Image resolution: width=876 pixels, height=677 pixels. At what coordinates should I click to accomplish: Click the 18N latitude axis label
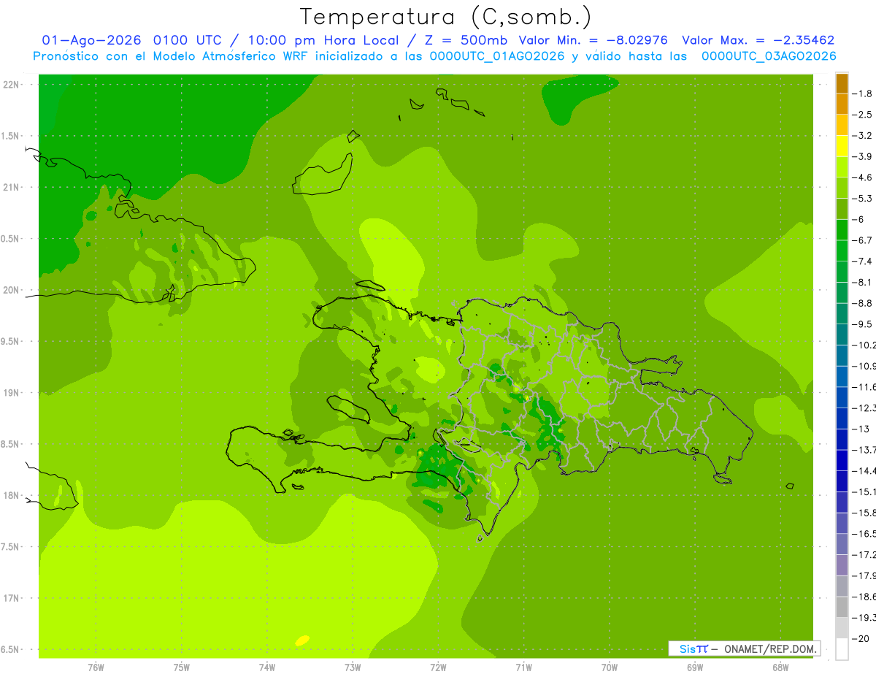tap(11, 495)
